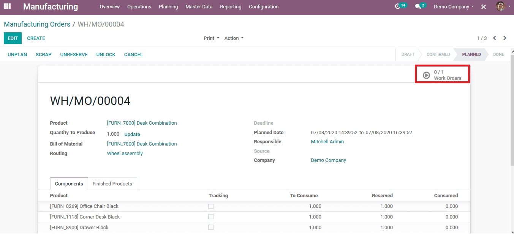Screen dimensions: 514x236
Task: Open the Master Data menu
Action: click(199, 7)
